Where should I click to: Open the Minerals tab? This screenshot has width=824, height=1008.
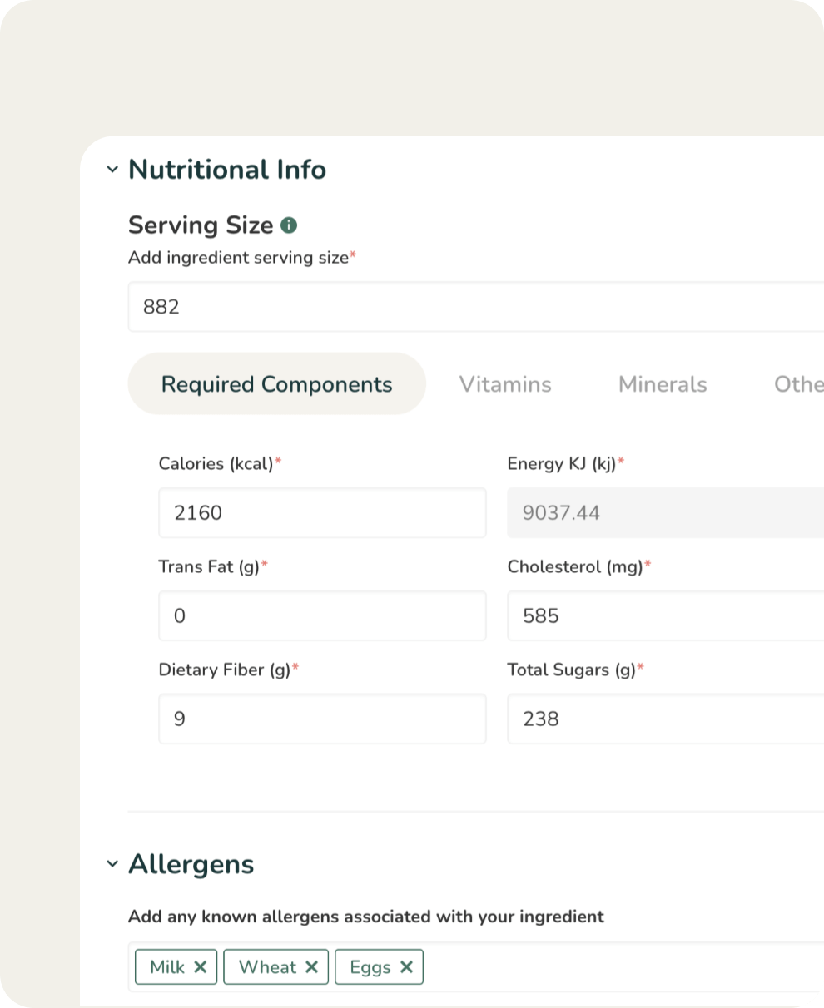point(663,384)
